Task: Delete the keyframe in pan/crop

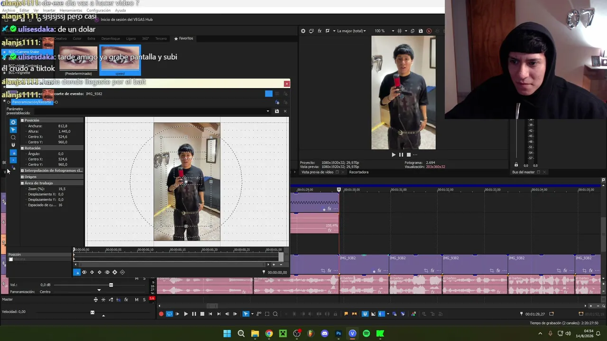Action: click(122, 272)
